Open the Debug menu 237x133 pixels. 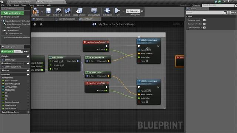pyautogui.click(x=31, y=5)
